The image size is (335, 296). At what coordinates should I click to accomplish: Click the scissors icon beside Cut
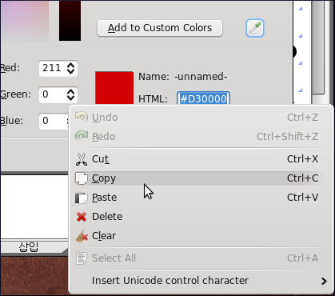[x=82, y=159]
